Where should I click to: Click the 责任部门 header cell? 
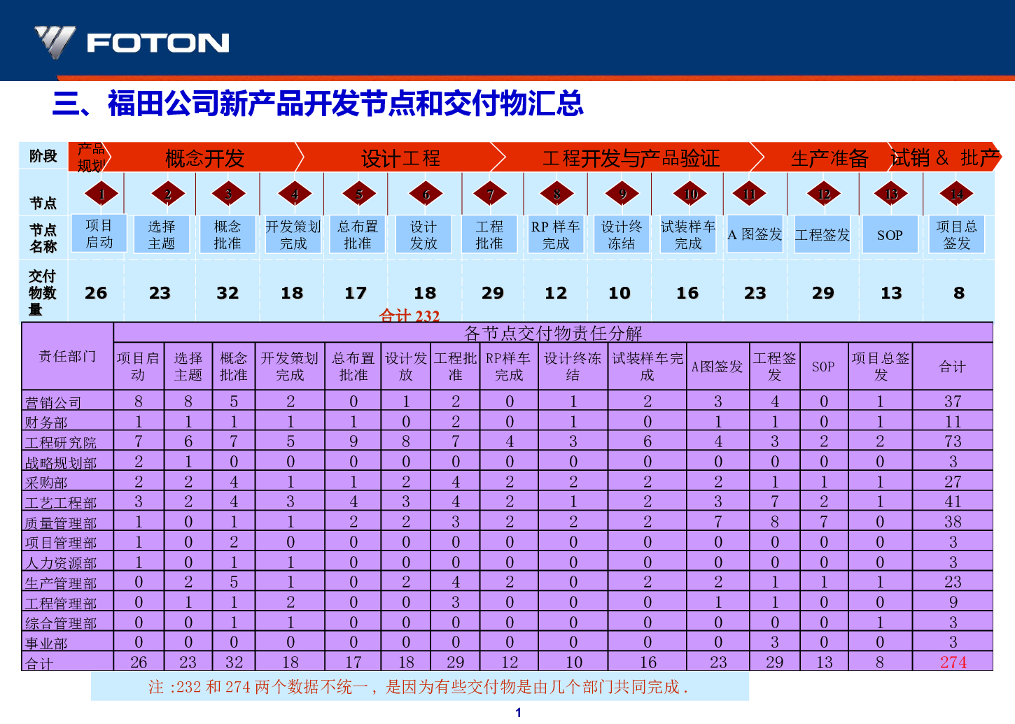(67, 356)
